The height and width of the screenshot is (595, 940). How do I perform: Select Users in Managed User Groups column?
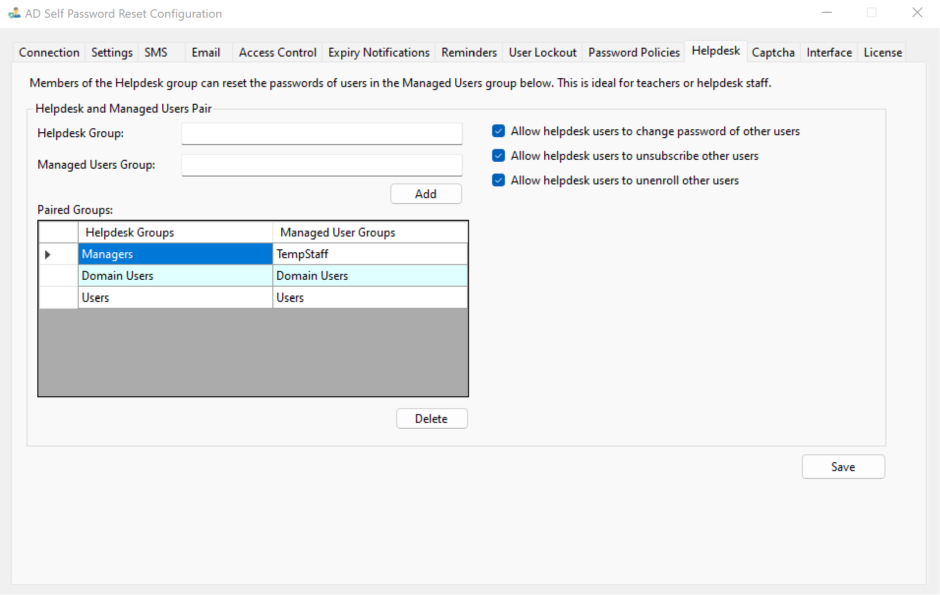370,297
